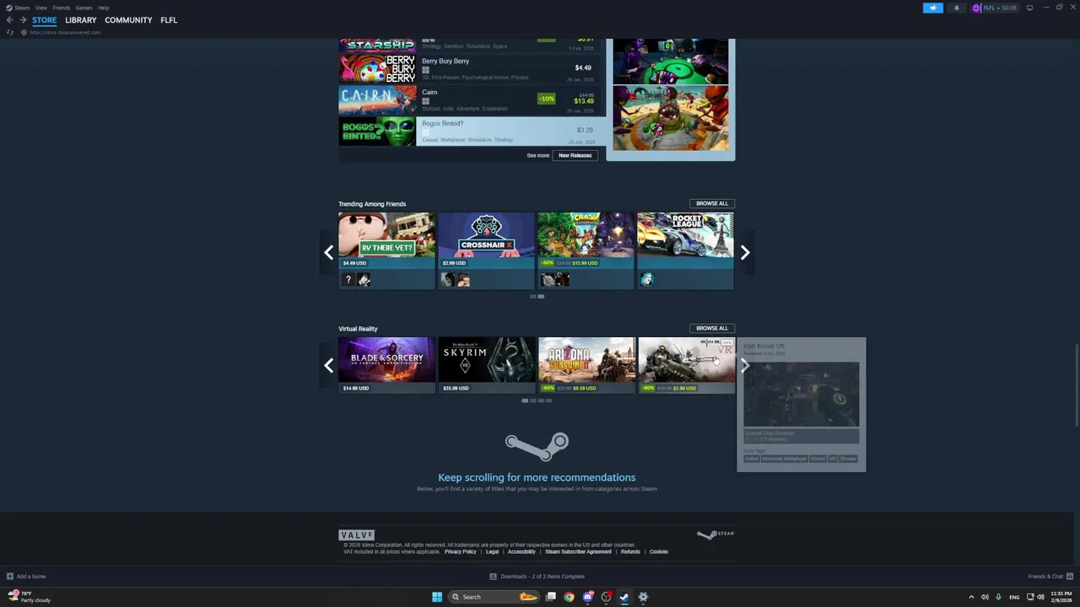Go forward with the navigation arrow
The height and width of the screenshot is (607, 1080).
[23, 20]
